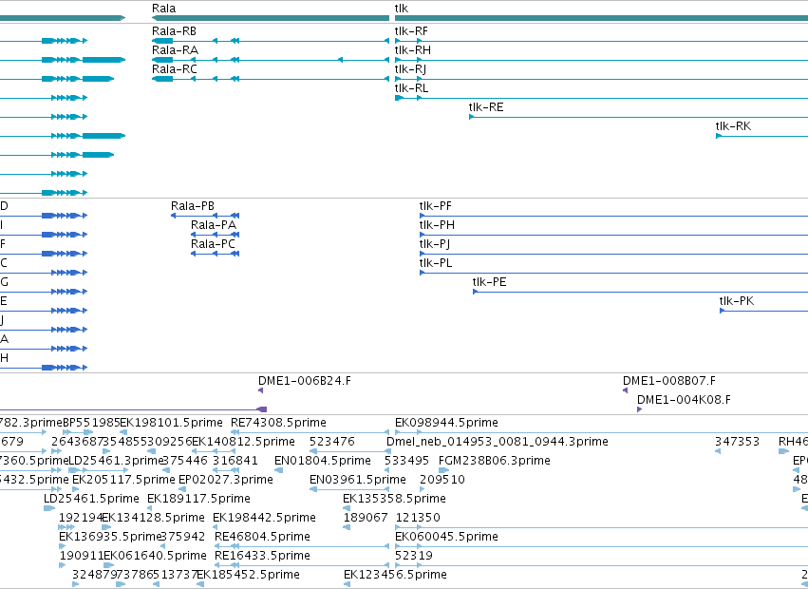Open the tlk-PE protein label
Screen dimensions: 808x589
click(x=490, y=282)
